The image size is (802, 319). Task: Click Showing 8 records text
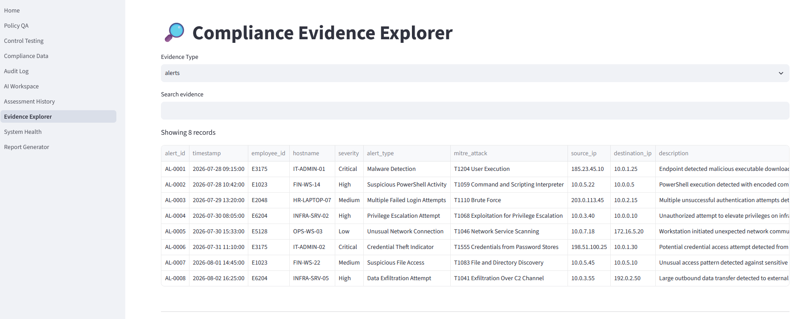click(x=188, y=133)
